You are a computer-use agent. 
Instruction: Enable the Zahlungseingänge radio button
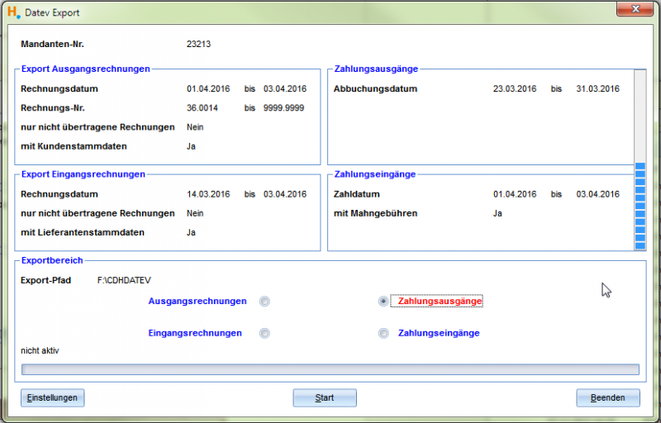[383, 334]
